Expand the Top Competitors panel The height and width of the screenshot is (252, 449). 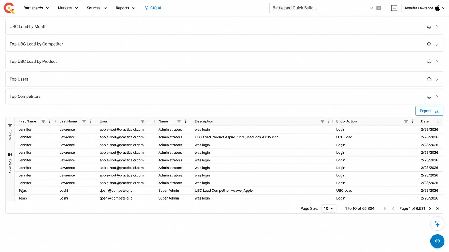click(437, 97)
